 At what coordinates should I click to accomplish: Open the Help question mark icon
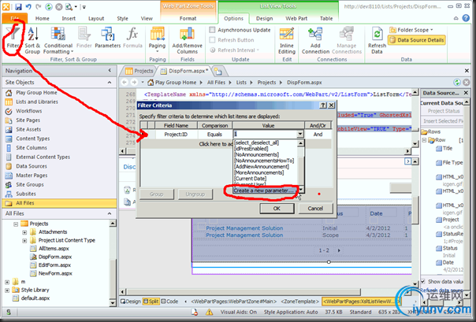[x=466, y=18]
